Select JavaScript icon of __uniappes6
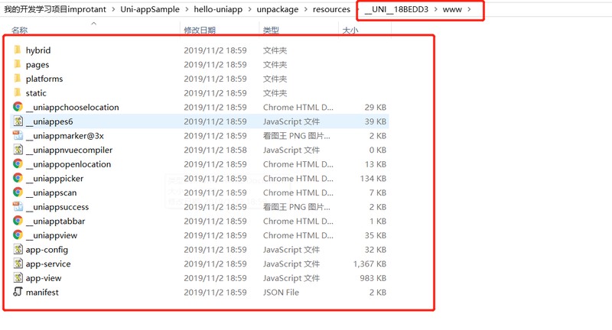612x330 pixels. 18,121
